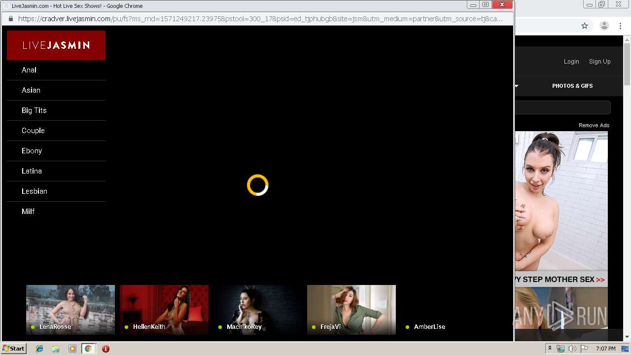Click the red circular icon in taskbar
Screen dimensions: 631x355
(105, 349)
